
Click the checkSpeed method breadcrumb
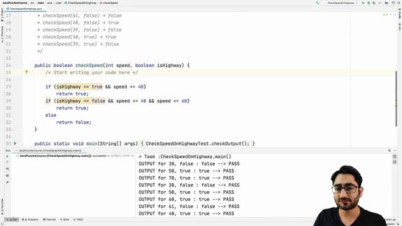pyautogui.click(x=109, y=3)
